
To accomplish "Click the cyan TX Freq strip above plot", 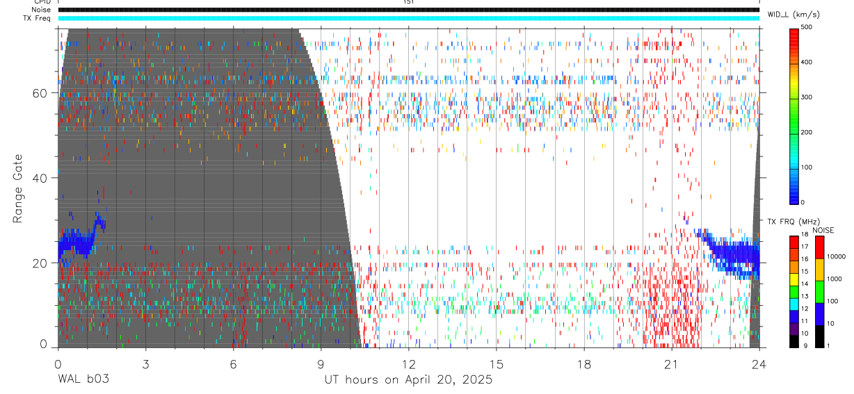I will pyautogui.click(x=409, y=18).
